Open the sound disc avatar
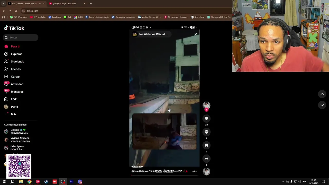Viewport: 329px width, 185px height. pos(206,172)
